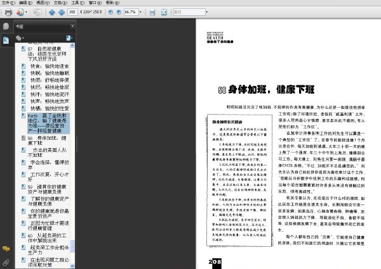Click the page heading 58 身体加班，健康下班
Screen dimensions: 381x269
(266, 90)
